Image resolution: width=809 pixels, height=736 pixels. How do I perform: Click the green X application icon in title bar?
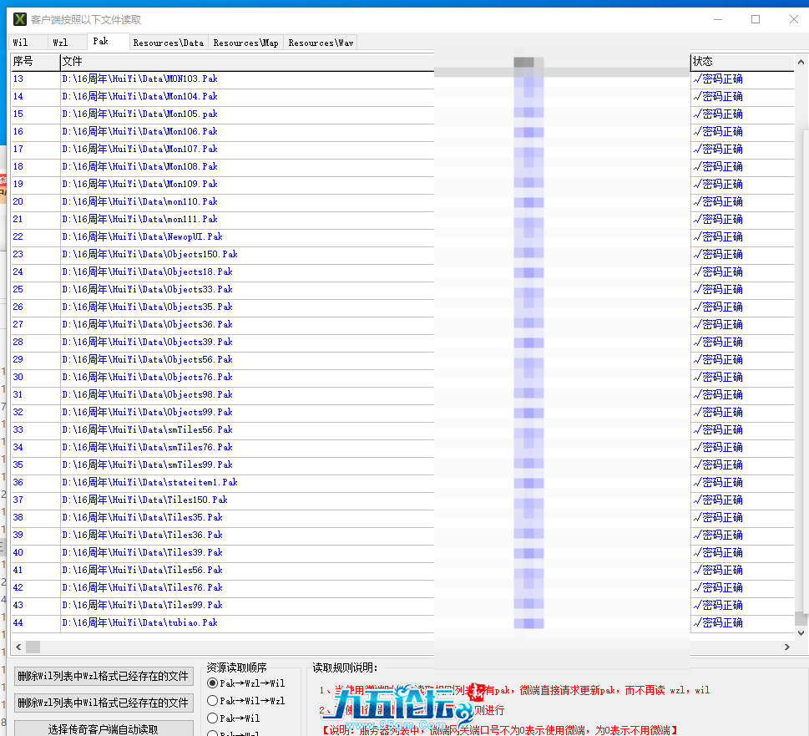coord(20,19)
